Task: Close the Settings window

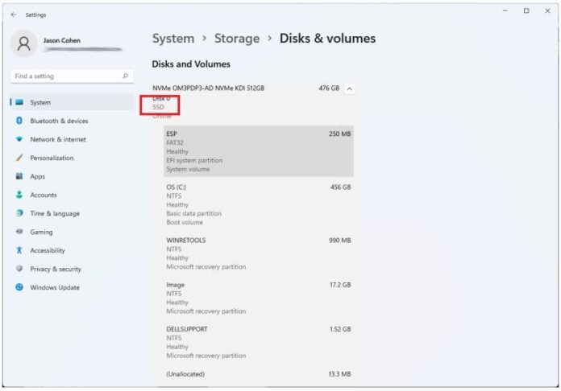Action: [x=547, y=10]
